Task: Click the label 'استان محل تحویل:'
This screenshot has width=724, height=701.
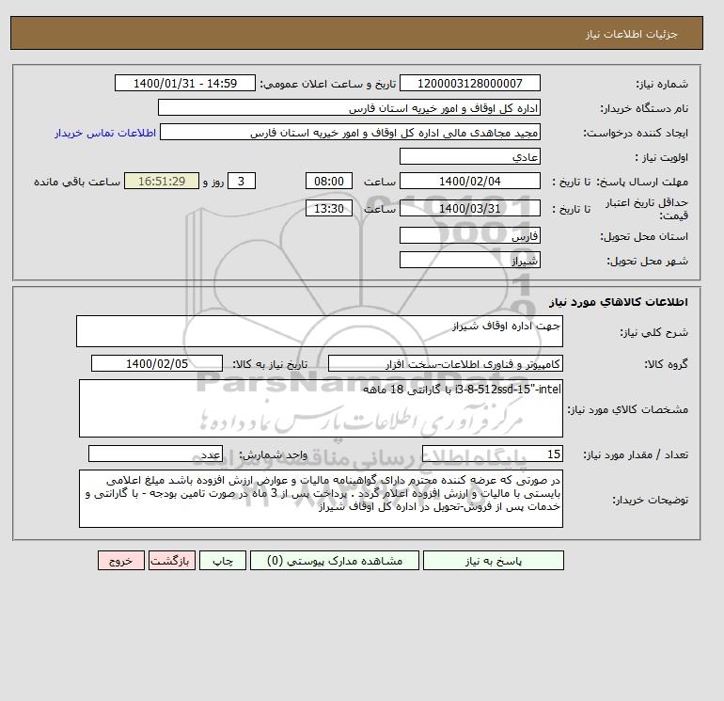Action: (x=644, y=236)
